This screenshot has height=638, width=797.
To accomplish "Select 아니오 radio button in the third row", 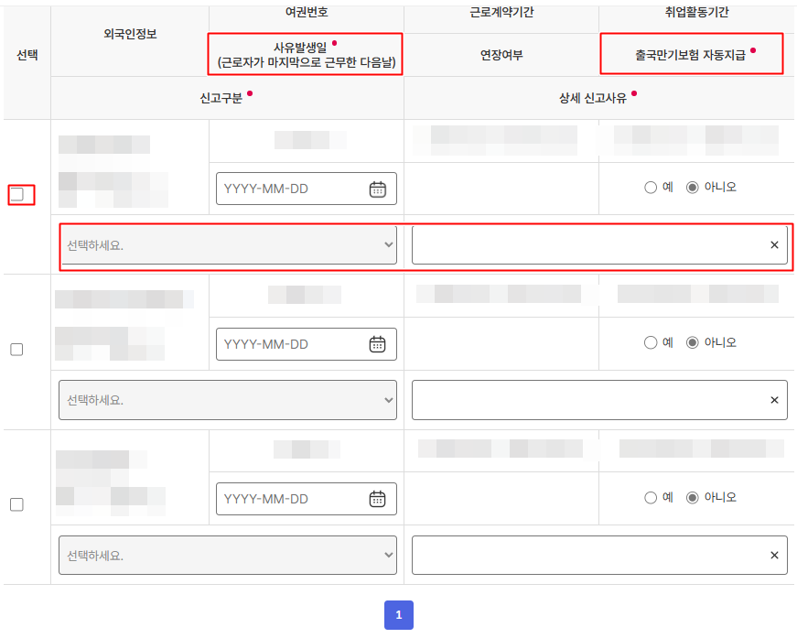I will pos(693,498).
